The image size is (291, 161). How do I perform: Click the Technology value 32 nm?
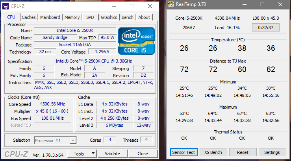point(45,52)
